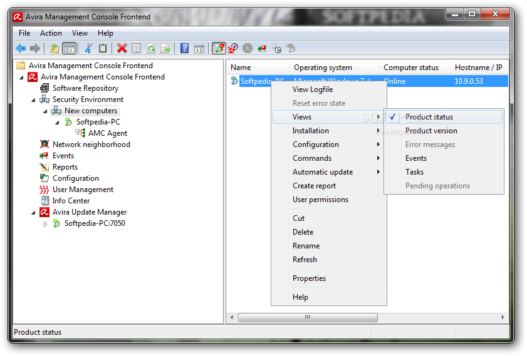Collapse the Avira Update Manager node

33,212
